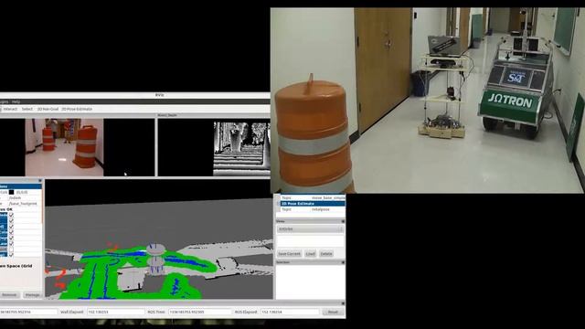The height and width of the screenshot is (329, 585).
Task: Click the black background color swatch
Action: (12, 192)
